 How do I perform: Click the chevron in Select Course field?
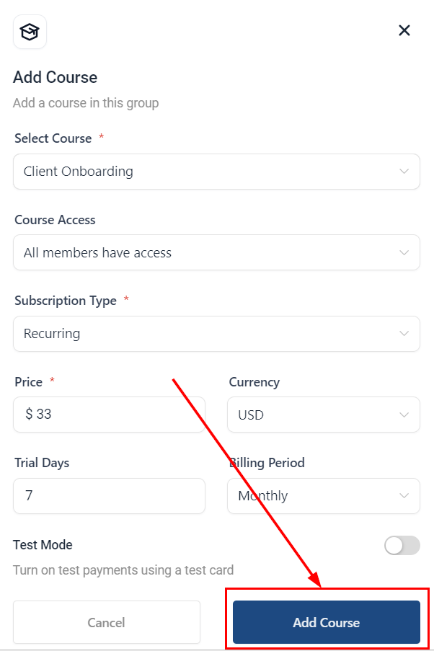click(x=404, y=172)
